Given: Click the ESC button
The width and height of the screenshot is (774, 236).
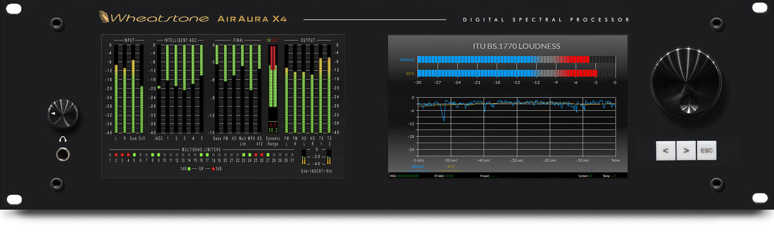Looking at the screenshot, I should [x=706, y=151].
